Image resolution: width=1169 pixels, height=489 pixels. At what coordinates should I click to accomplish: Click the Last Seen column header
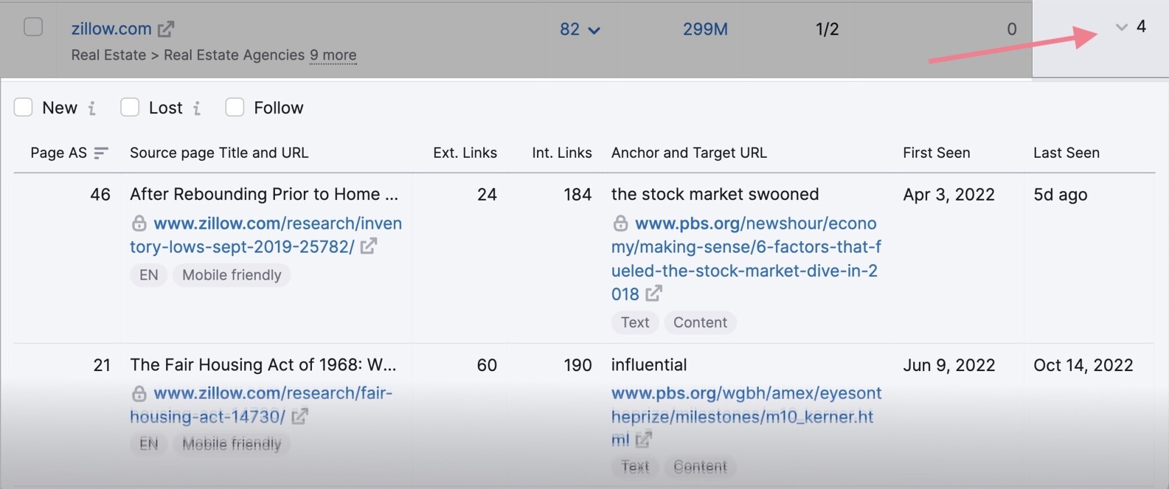pyautogui.click(x=1067, y=153)
